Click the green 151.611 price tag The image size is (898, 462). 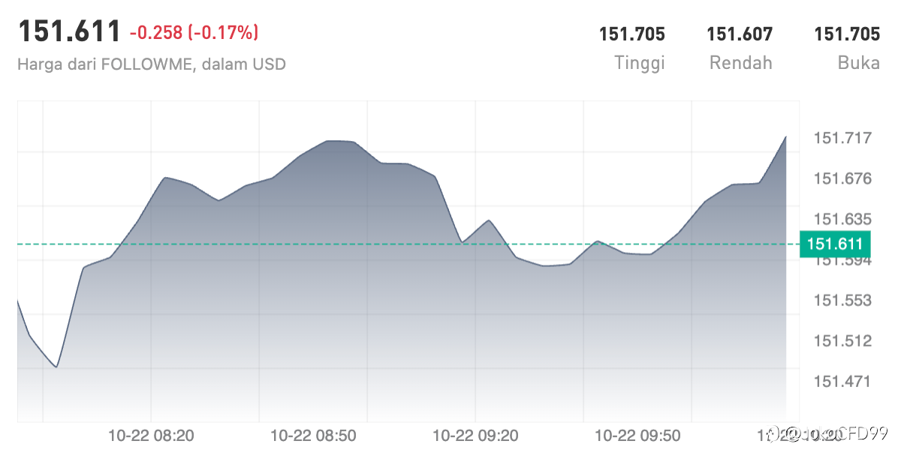pos(835,244)
